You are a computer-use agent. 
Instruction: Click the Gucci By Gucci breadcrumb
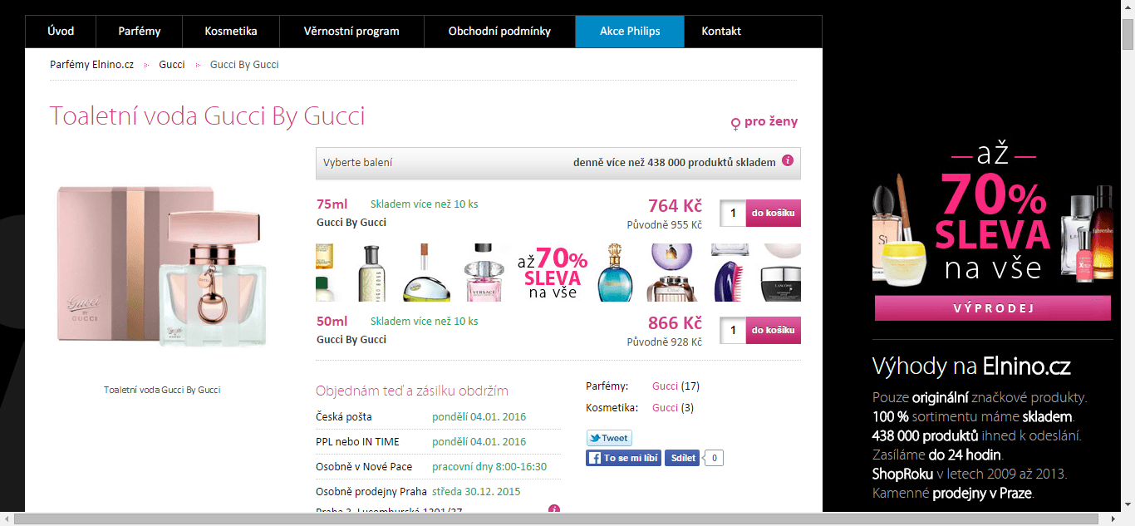click(x=244, y=64)
